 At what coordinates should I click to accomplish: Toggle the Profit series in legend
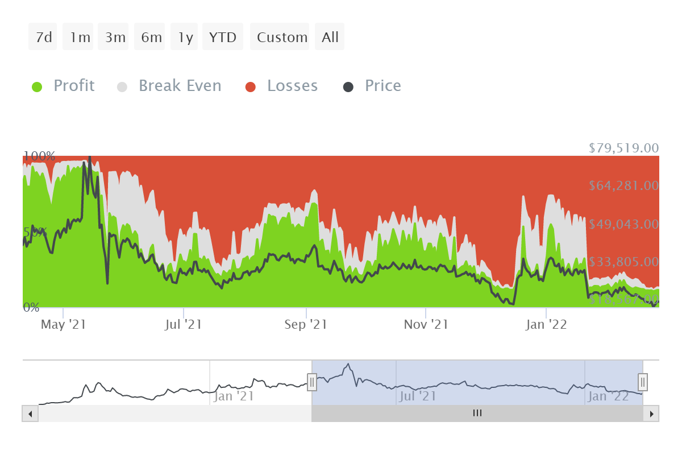click(74, 86)
